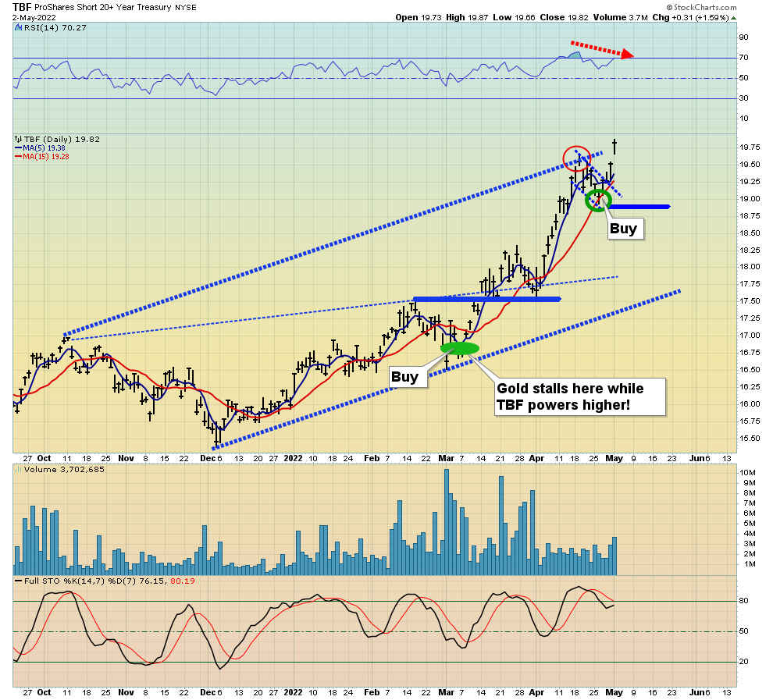This screenshot has width=773, height=700.
Task: Click the RSI axis label 90
Action: [743, 37]
